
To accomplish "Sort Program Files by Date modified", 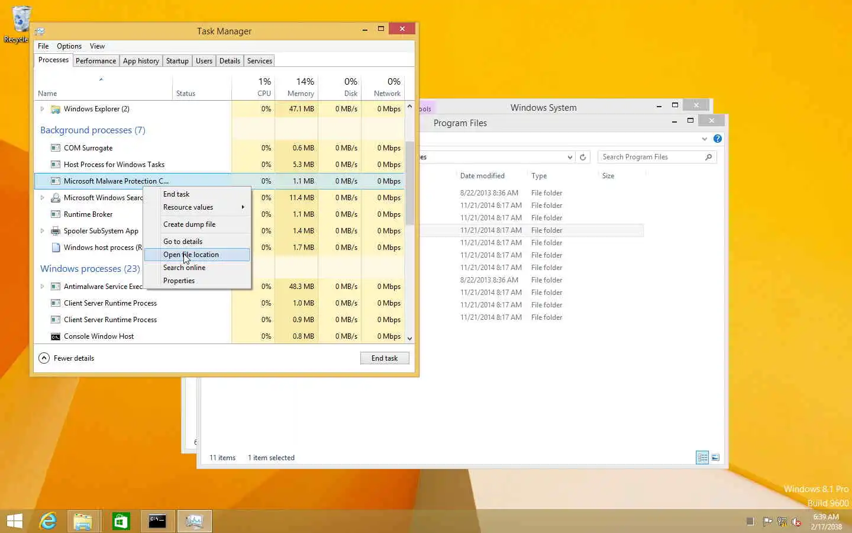I will pos(491,176).
